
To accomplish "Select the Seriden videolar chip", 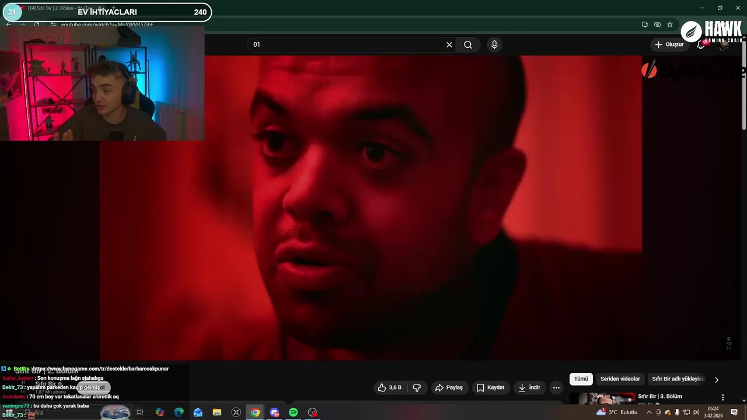I will 620,379.
